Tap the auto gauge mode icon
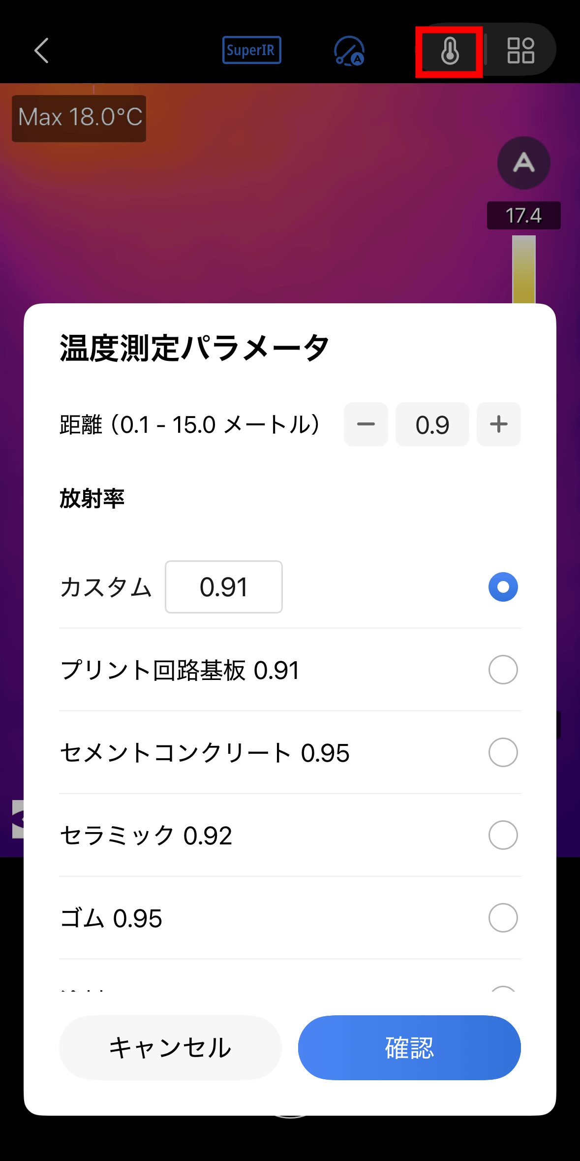Viewport: 580px width, 1161px height. click(x=349, y=51)
